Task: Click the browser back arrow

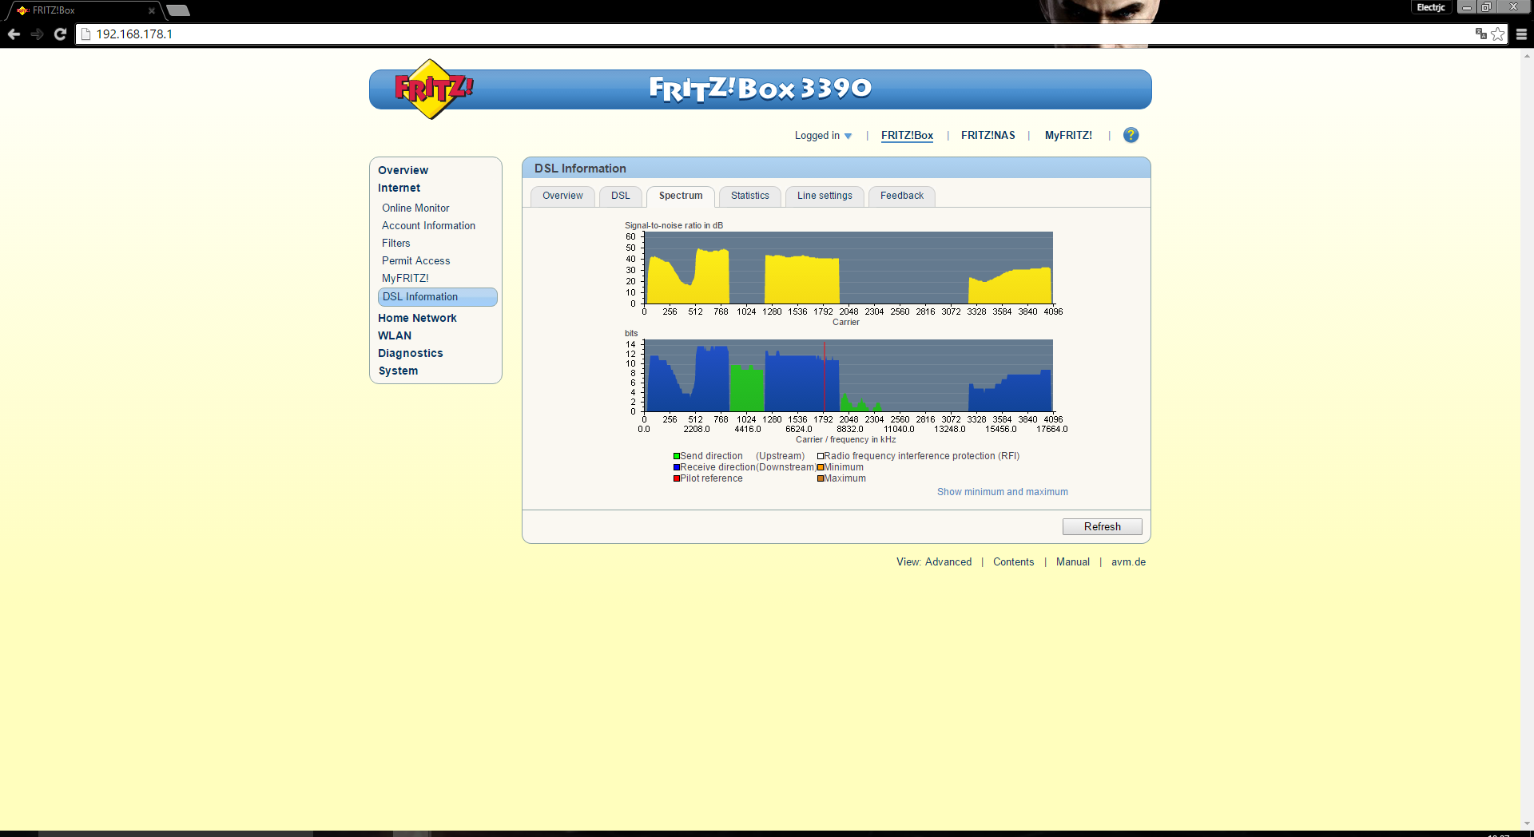Action: tap(14, 34)
